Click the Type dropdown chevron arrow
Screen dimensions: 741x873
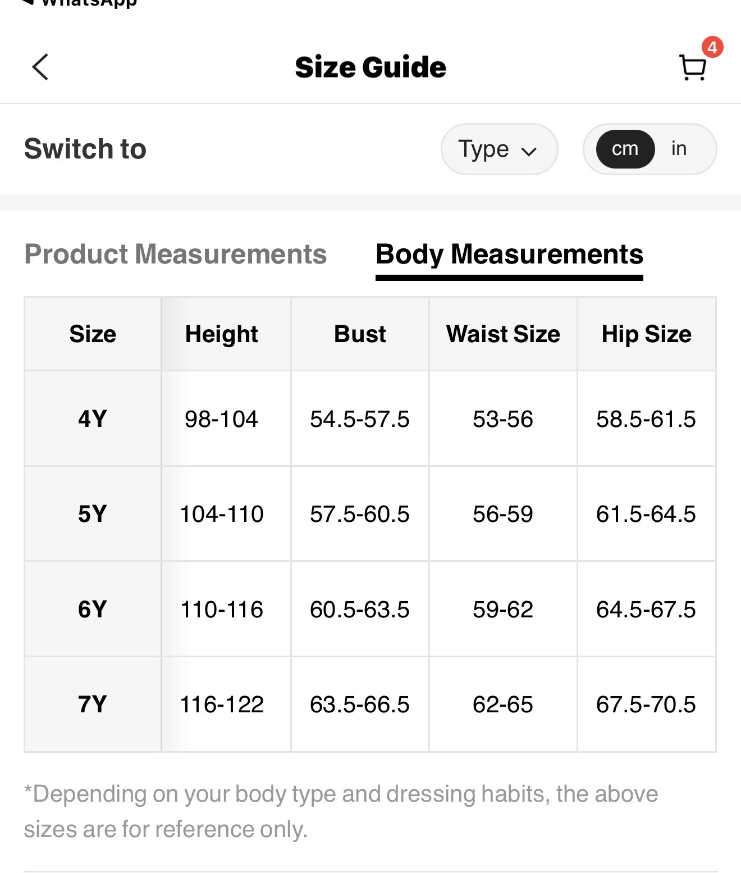pos(529,151)
